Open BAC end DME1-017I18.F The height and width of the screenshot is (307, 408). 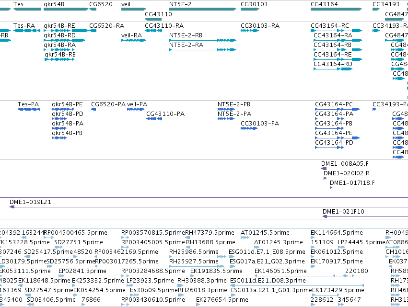[x=331, y=188]
